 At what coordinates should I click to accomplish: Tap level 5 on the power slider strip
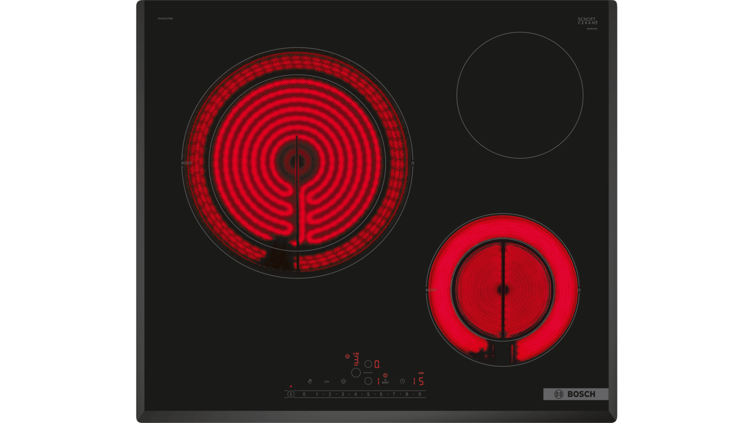368,394
